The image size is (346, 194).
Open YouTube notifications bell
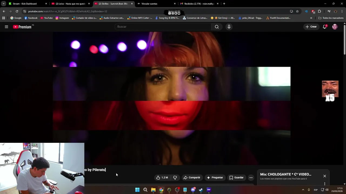point(325,27)
